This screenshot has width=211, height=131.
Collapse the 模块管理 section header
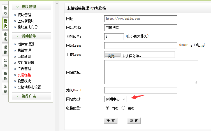click(31, 7)
